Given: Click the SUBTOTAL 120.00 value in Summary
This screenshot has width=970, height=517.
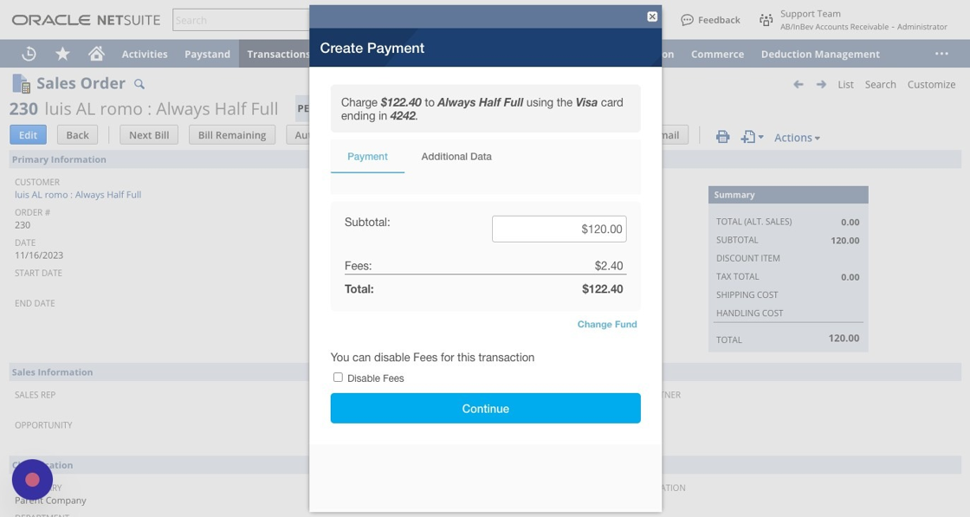Looking at the screenshot, I should [x=845, y=241].
